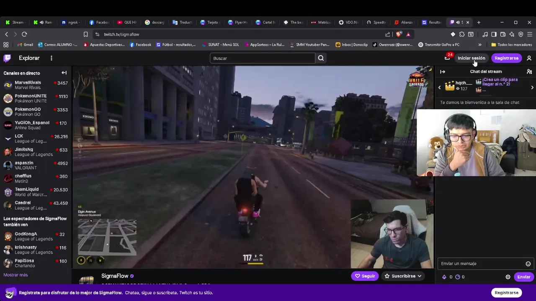Open the Brave Shields lion icon
The width and height of the screenshot is (536, 301).
399,34
